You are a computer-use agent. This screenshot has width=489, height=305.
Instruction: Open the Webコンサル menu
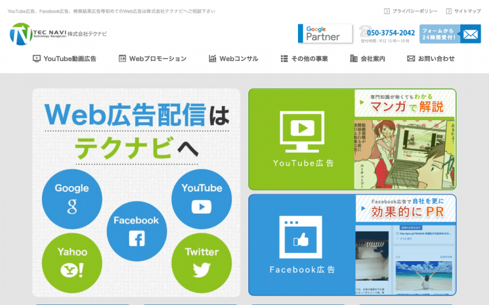[x=234, y=58]
